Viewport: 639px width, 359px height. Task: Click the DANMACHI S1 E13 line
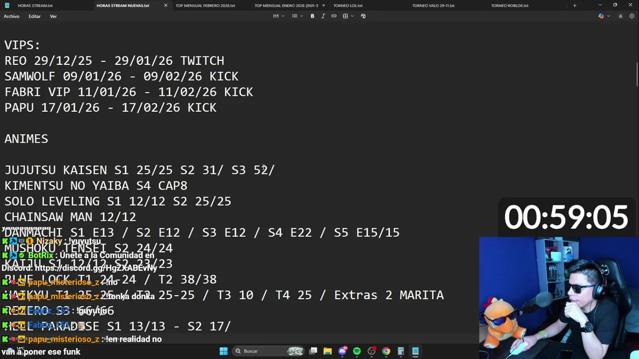click(202, 232)
